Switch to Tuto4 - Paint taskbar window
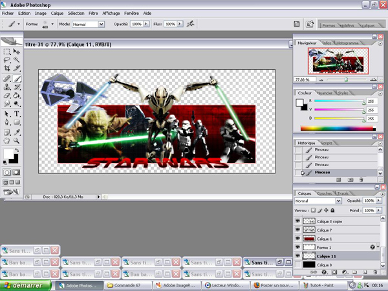This screenshot has height=291, width=388. 323,285
